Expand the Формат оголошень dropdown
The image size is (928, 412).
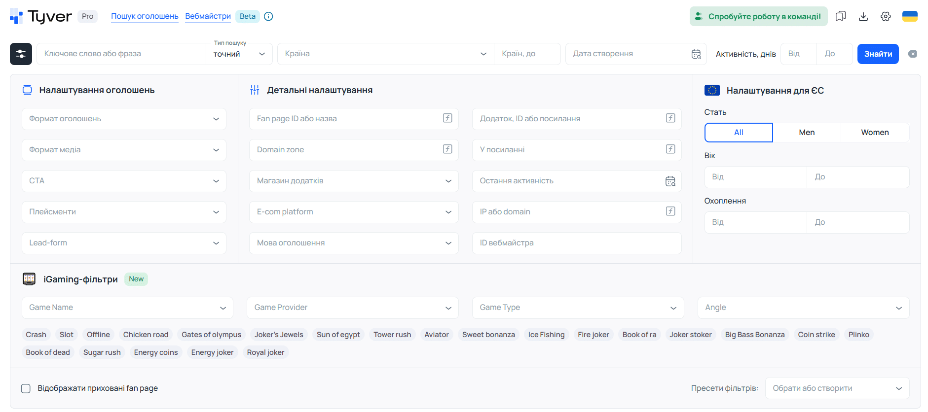coord(124,119)
